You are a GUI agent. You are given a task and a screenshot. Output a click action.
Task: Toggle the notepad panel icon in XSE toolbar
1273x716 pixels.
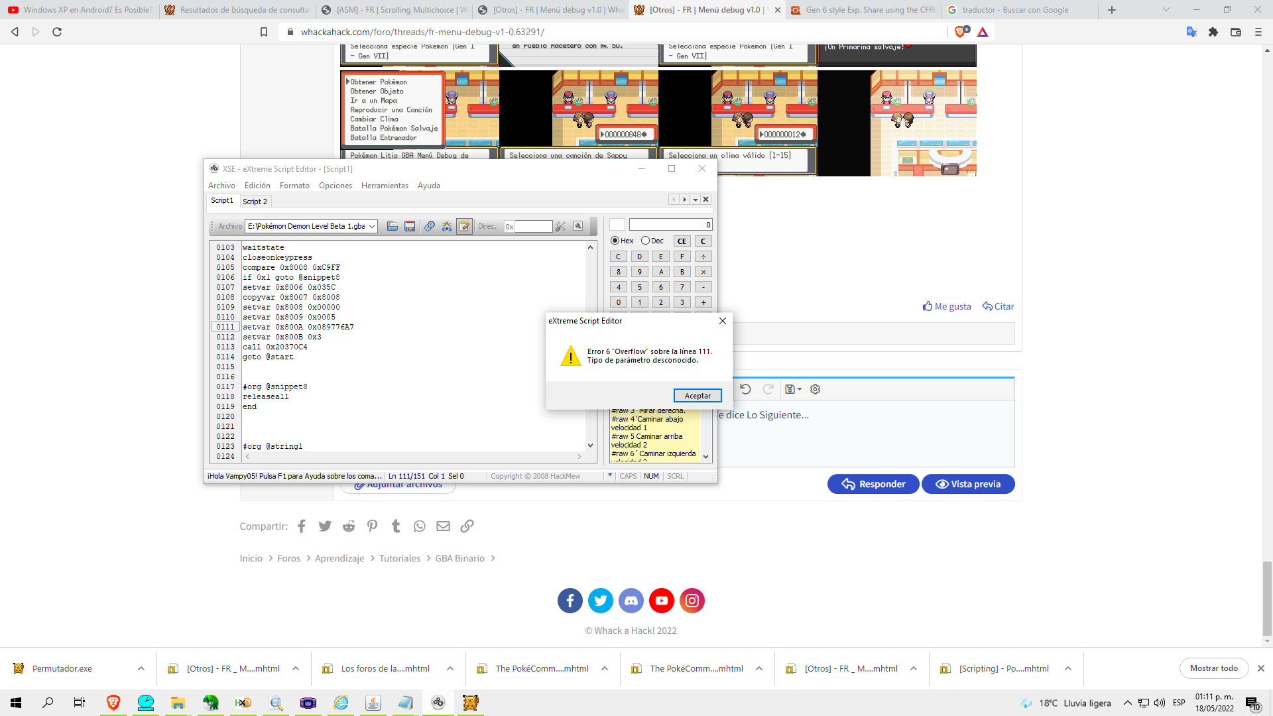point(465,226)
